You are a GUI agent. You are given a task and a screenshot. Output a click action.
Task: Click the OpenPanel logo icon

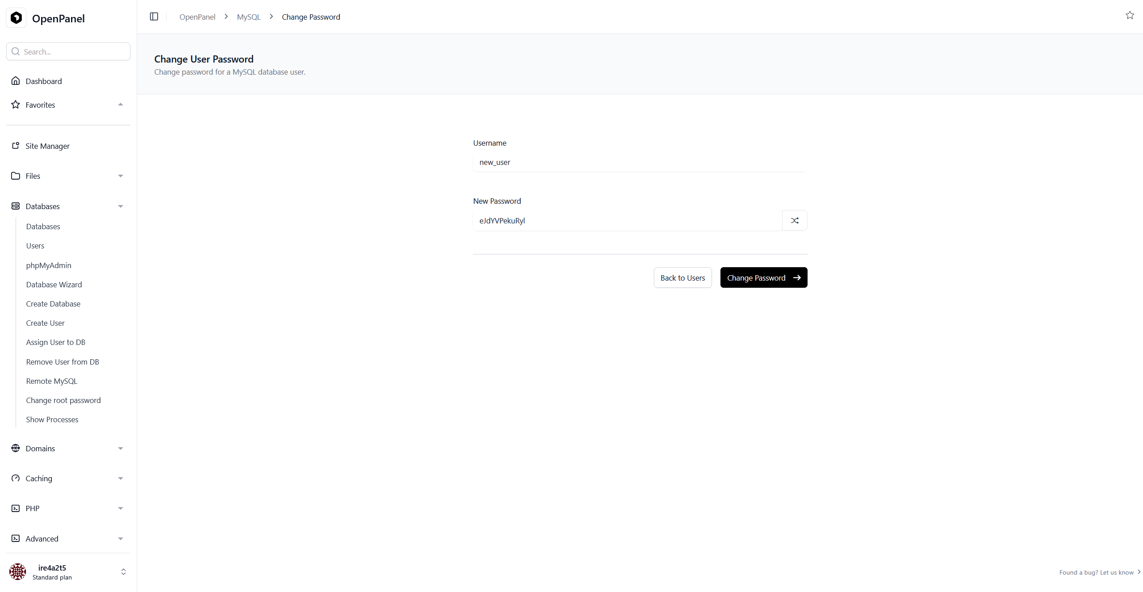pos(17,18)
